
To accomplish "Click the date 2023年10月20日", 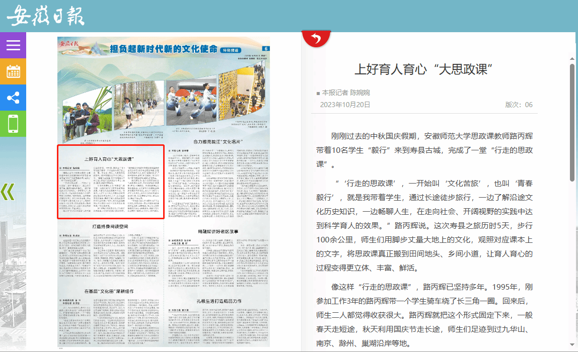I will [345, 105].
